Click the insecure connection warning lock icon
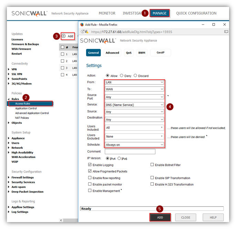This screenshot has height=229, width=236. tap(87, 32)
